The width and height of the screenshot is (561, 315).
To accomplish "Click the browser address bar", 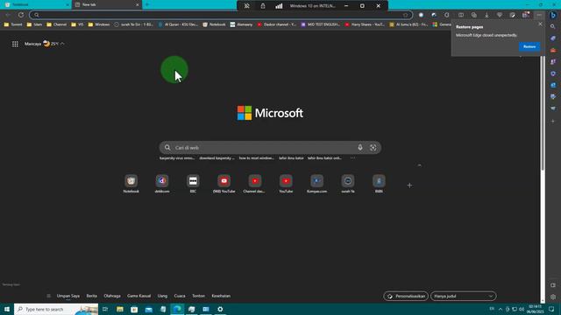I will (x=220, y=15).
